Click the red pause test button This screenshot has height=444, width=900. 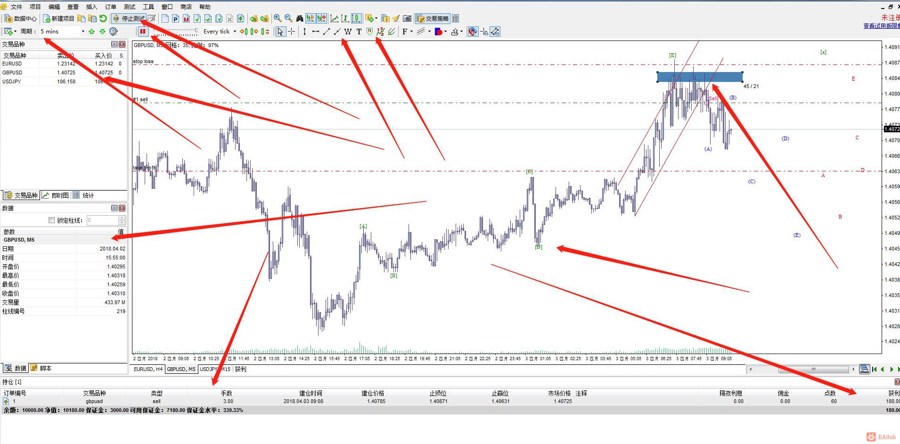point(143,32)
